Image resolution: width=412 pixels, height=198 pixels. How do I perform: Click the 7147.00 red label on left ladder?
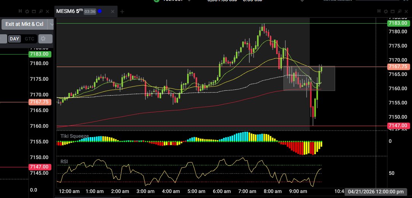pyautogui.click(x=40, y=167)
